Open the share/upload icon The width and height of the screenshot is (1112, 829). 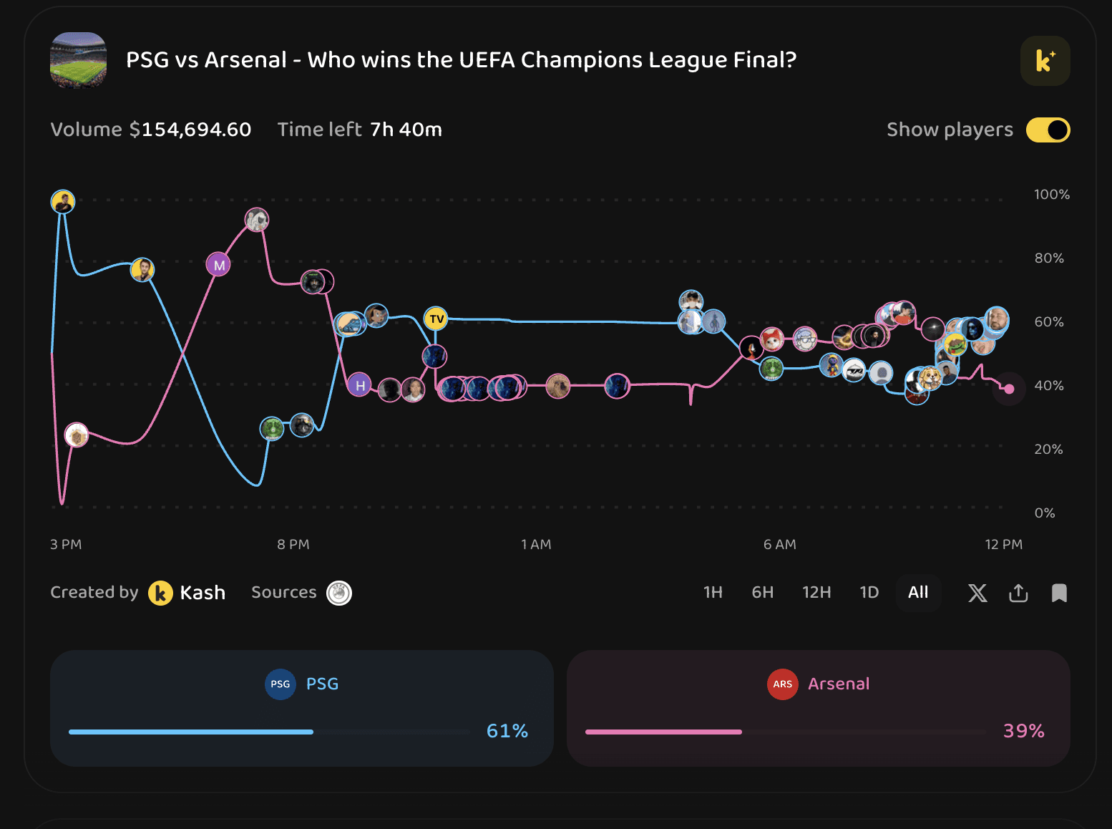[x=1018, y=593]
